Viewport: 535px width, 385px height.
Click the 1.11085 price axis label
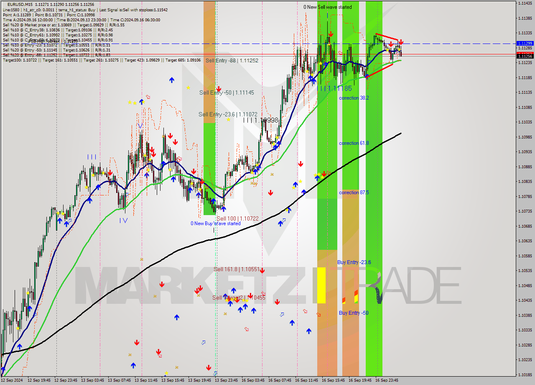pos(525,107)
